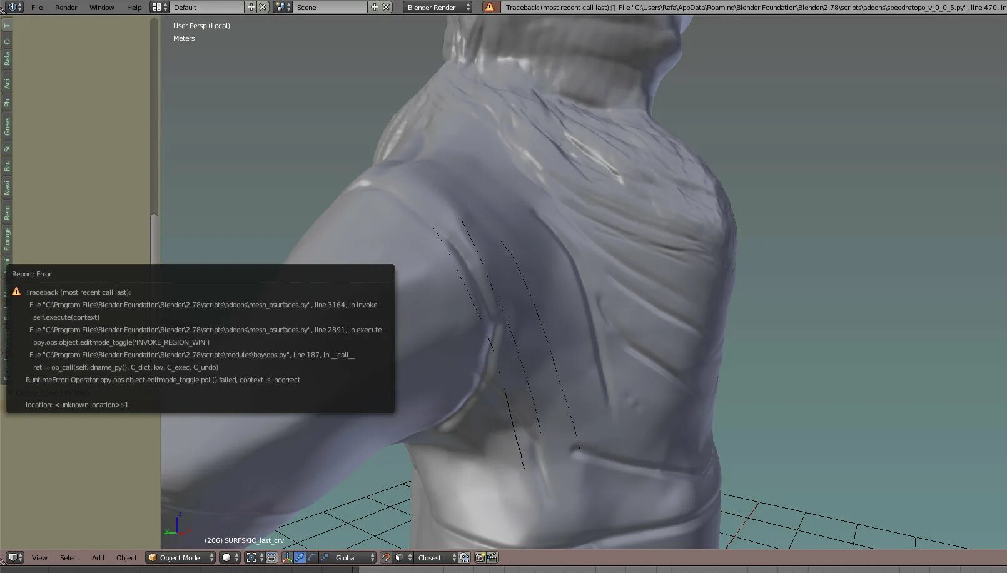Open the pivot point selector
The width and height of the screenshot is (1007, 573).
click(255, 557)
